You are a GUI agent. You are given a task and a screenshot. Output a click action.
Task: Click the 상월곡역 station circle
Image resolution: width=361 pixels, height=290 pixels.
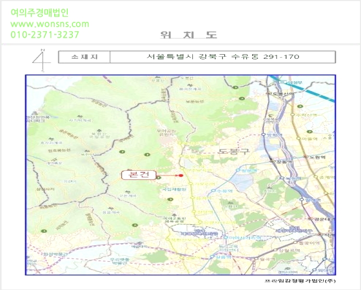tap(275, 250)
